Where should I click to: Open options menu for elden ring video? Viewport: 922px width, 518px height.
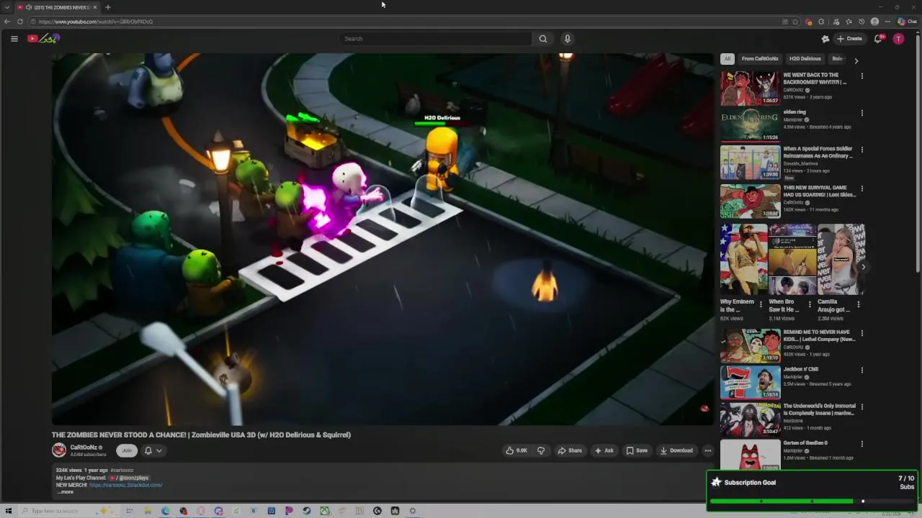(x=862, y=113)
